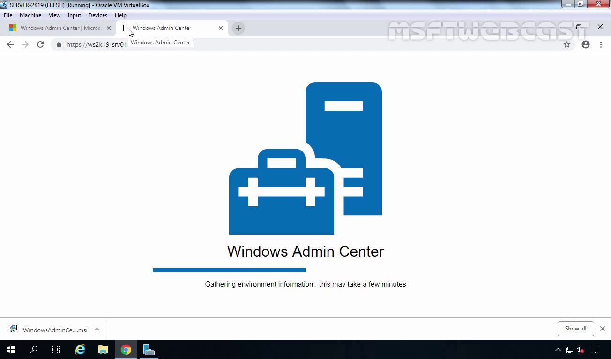Image resolution: width=611 pixels, height=359 pixels.
Task: Close the active Windows Admin Center tab
Action: coord(221,28)
